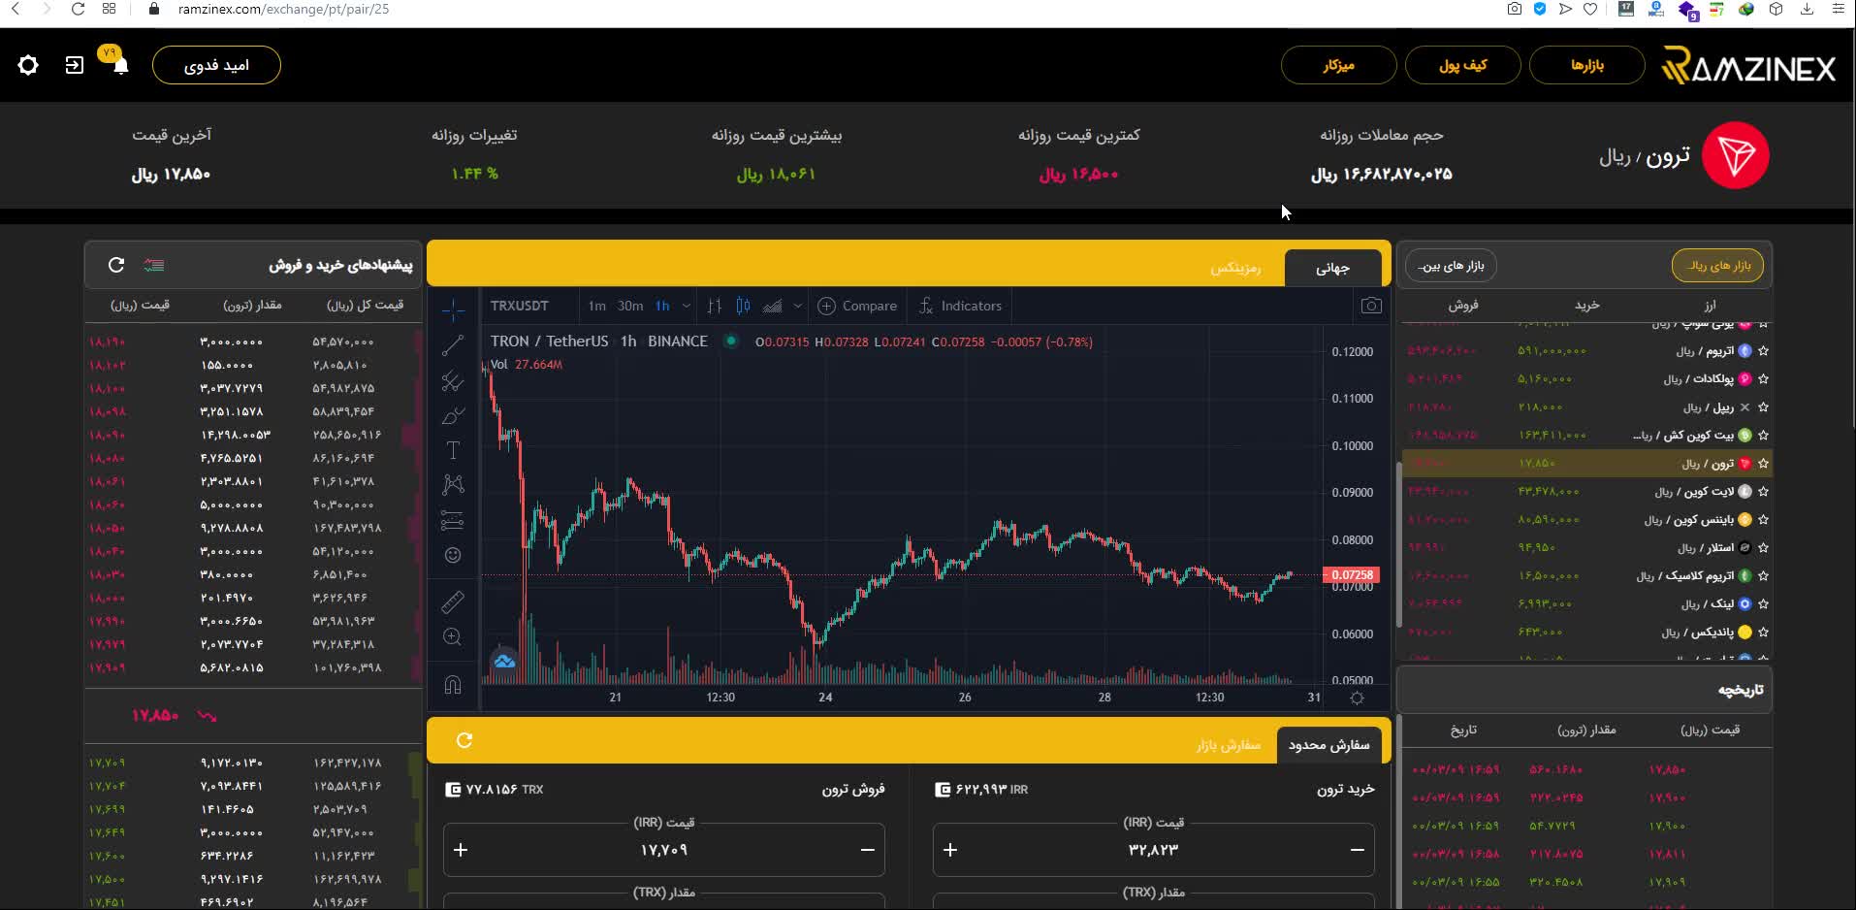Image resolution: width=1856 pixels, height=910 pixels.
Task: Select the prediction and measurement tool
Action: click(453, 520)
